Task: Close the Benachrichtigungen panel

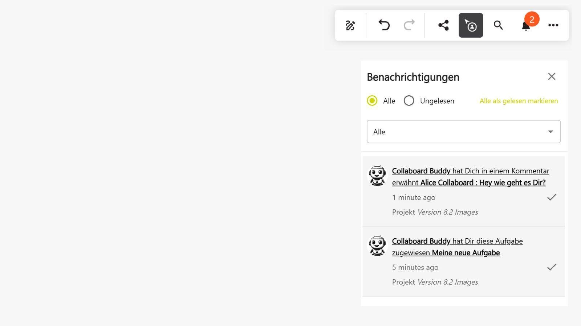Action: pyautogui.click(x=552, y=76)
